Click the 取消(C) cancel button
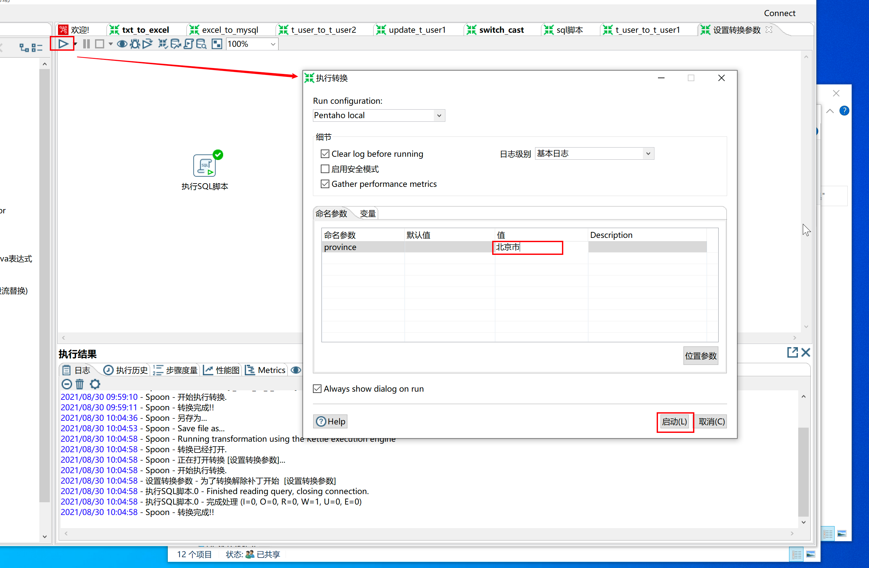The height and width of the screenshot is (568, 869). 711,422
